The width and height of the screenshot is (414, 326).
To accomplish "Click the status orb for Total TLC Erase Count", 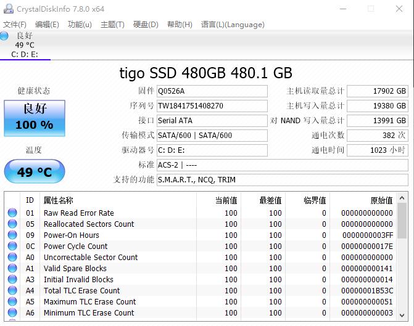I will pyautogui.click(x=12, y=290).
